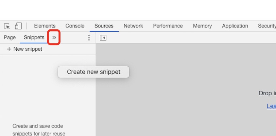Image resolution: width=276 pixels, height=136 pixels.
Task: Open the Application panel tab
Action: click(x=235, y=26)
